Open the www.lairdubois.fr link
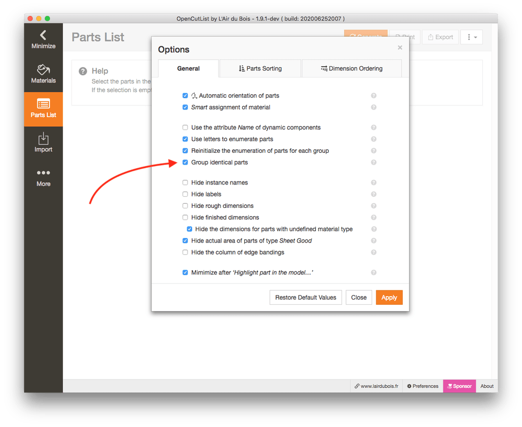 tap(377, 386)
